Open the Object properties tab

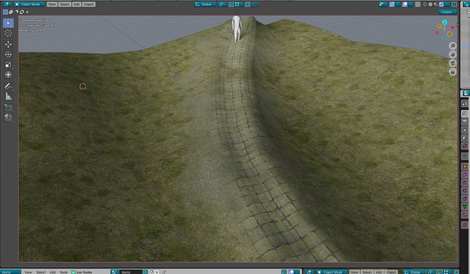pos(465,167)
